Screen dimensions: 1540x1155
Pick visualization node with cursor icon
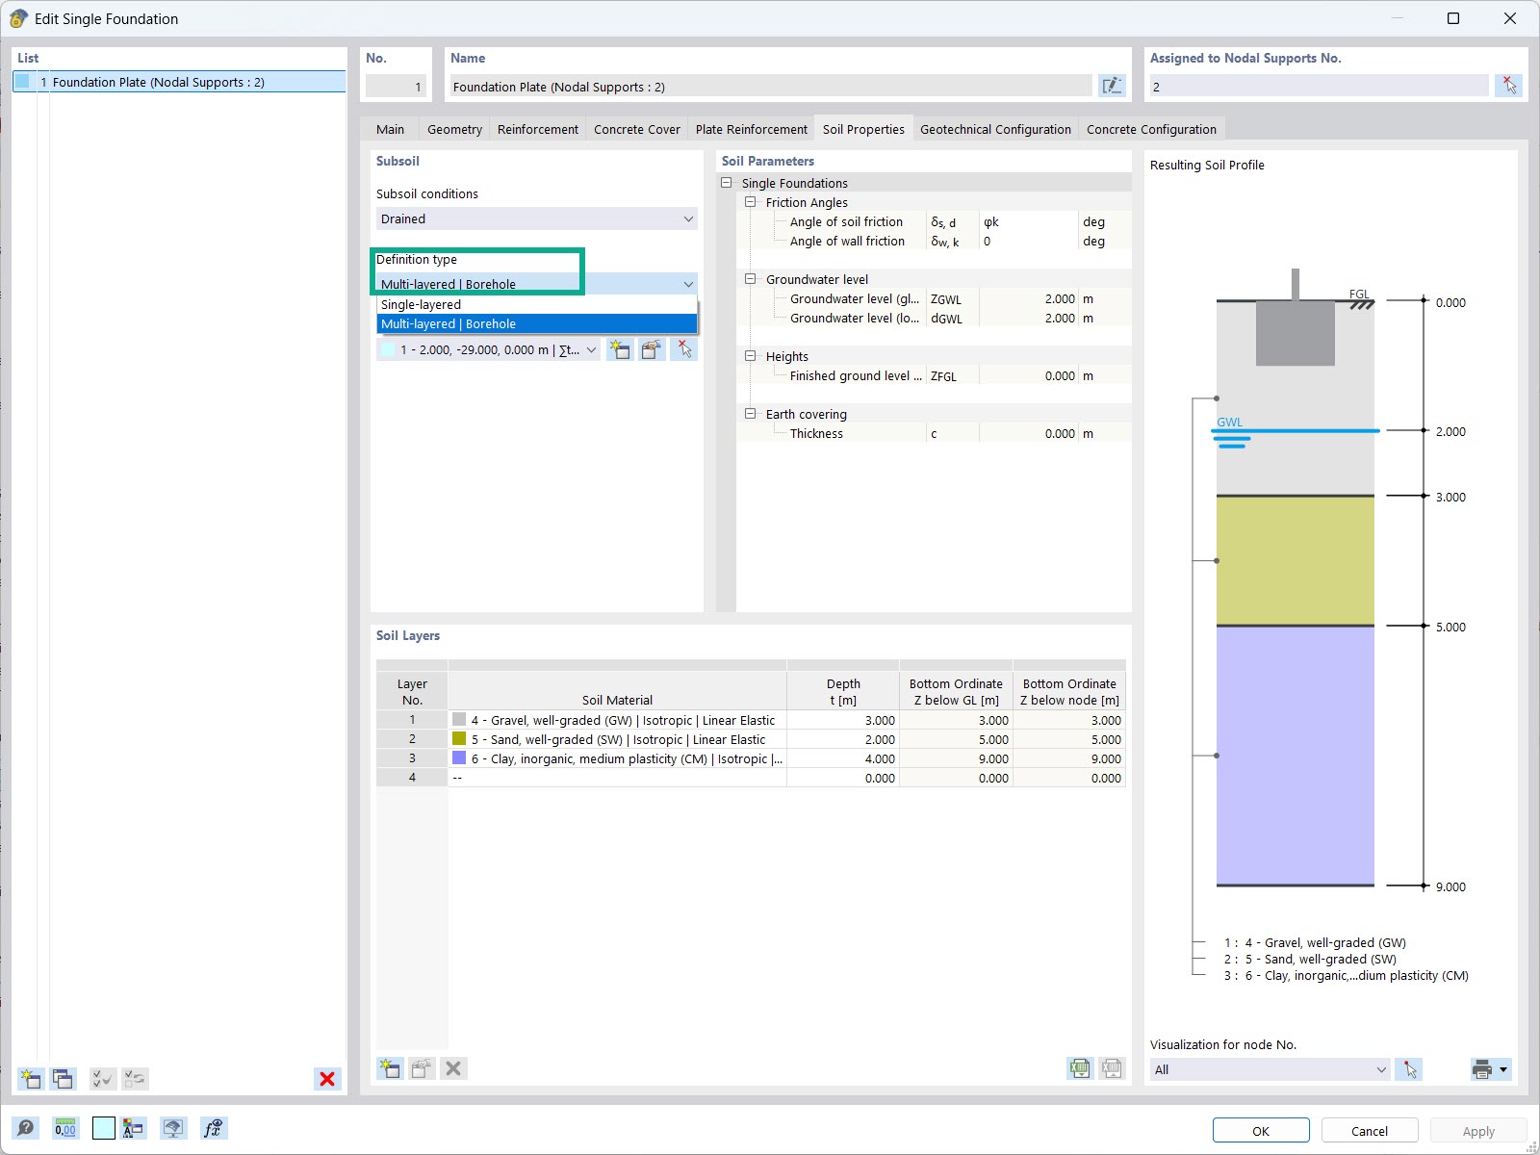(1410, 1069)
